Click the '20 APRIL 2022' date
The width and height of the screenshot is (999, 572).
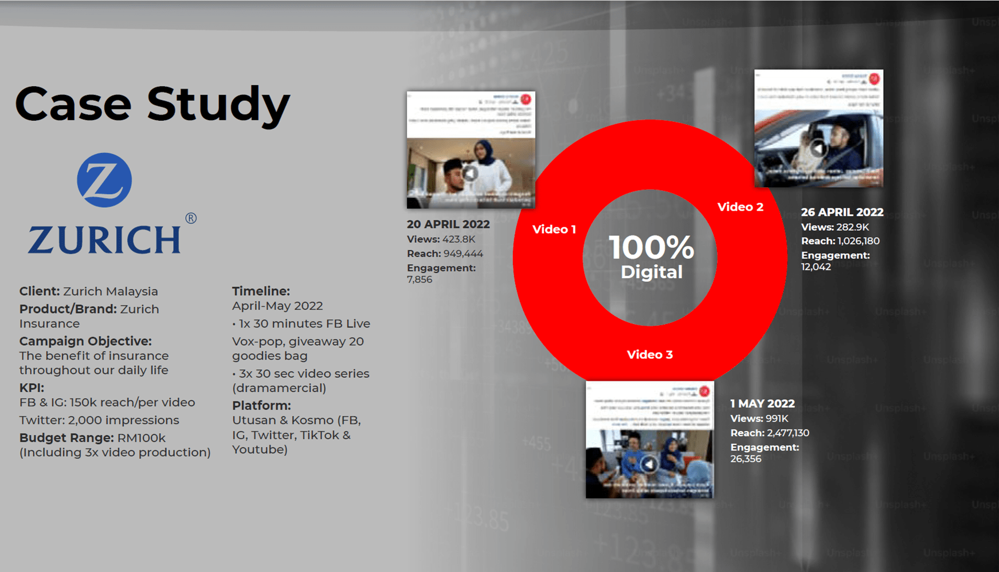[448, 224]
